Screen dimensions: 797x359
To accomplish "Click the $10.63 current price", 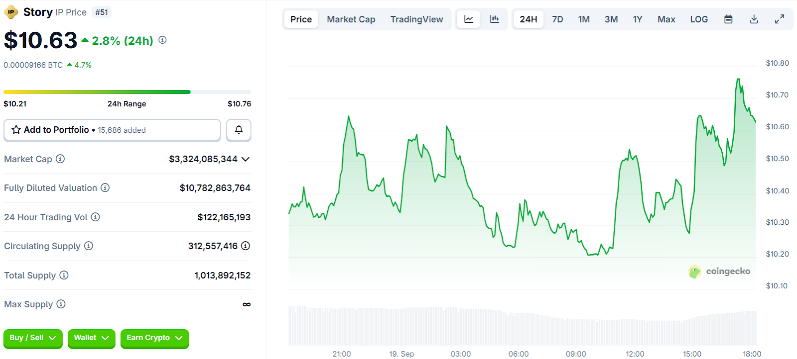I will point(41,40).
